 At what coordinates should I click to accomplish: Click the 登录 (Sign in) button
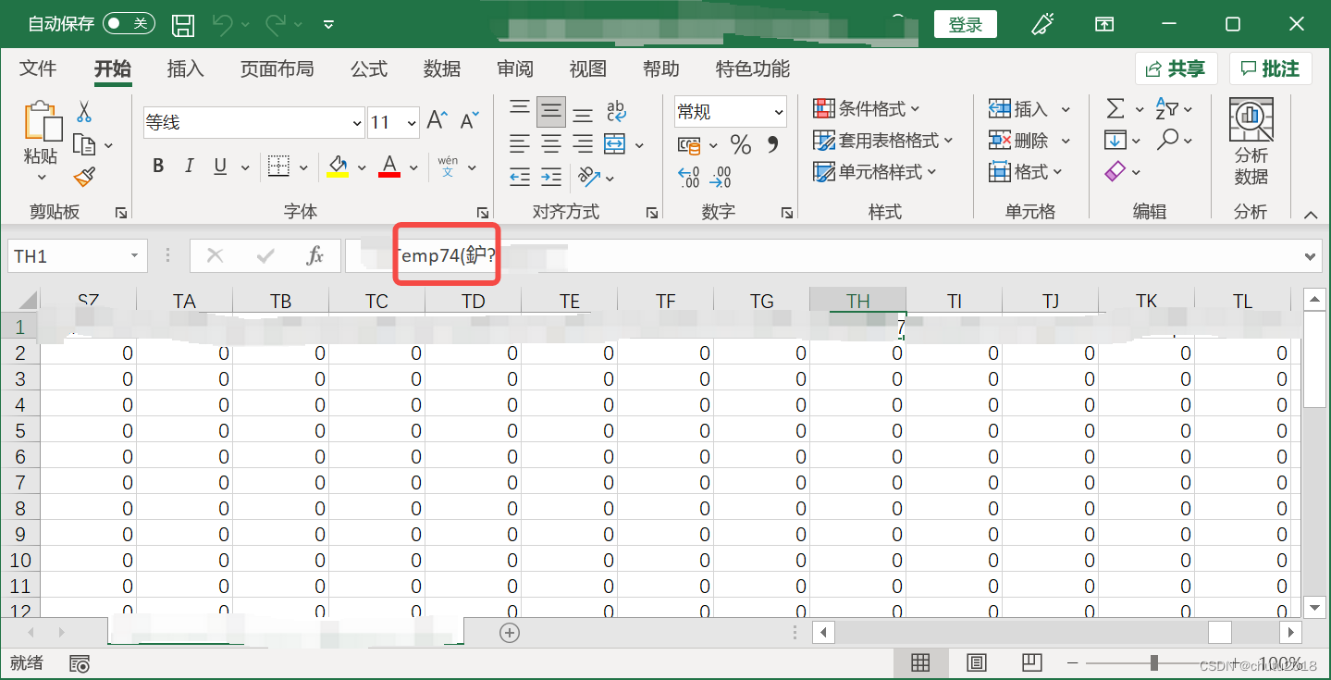pyautogui.click(x=965, y=24)
